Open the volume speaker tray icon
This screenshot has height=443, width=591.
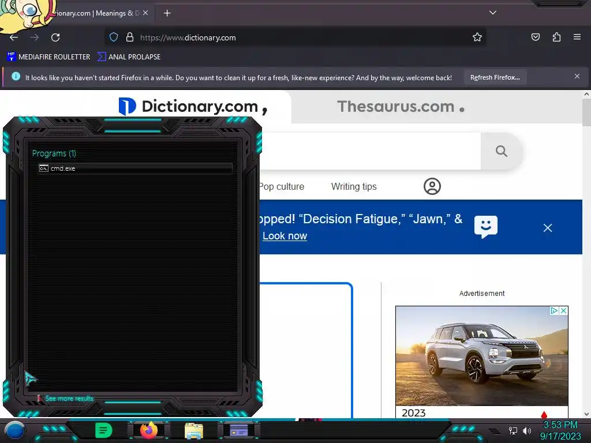pos(526,430)
